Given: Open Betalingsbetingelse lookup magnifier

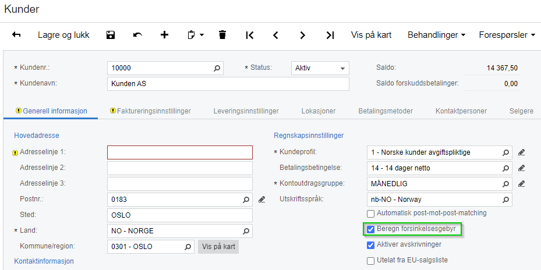Looking at the screenshot, I should coord(505,168).
